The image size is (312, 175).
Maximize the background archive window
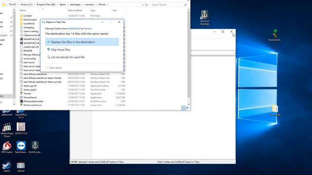pyautogui.click(x=223, y=32)
